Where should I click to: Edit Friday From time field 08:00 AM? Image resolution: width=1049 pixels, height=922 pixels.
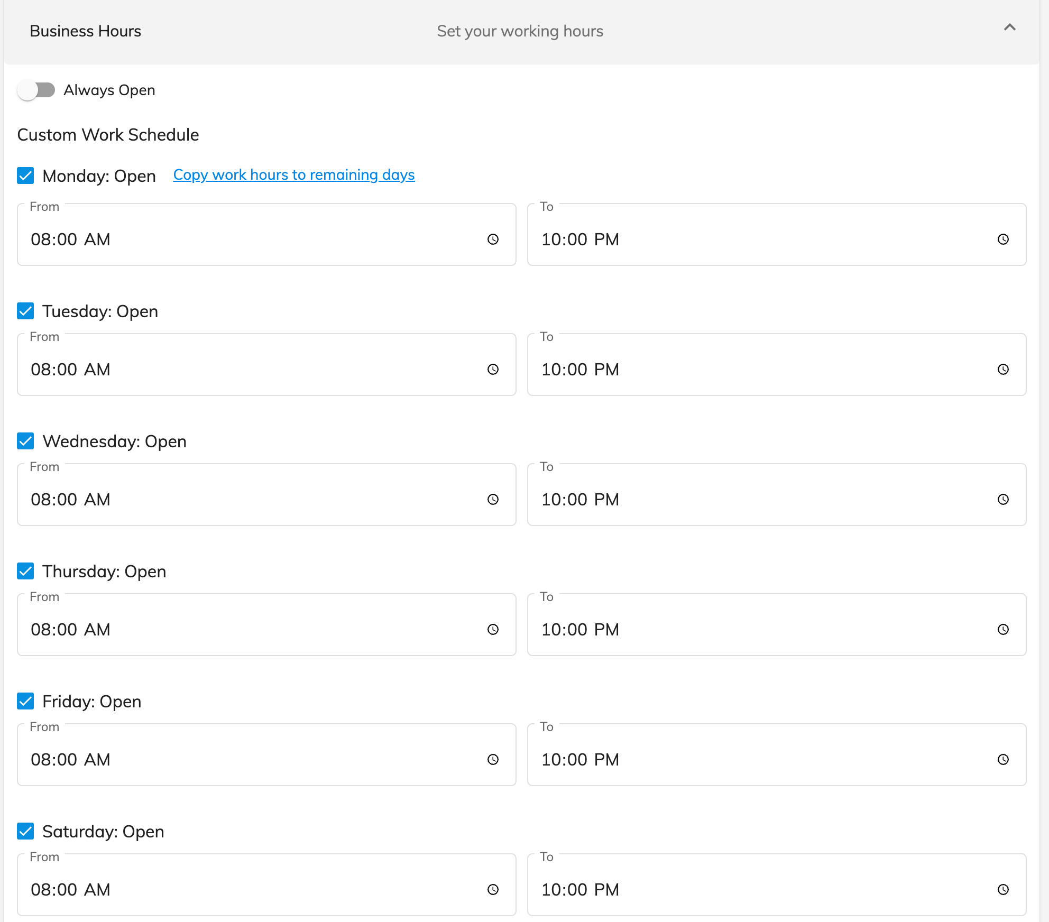pyautogui.click(x=266, y=755)
